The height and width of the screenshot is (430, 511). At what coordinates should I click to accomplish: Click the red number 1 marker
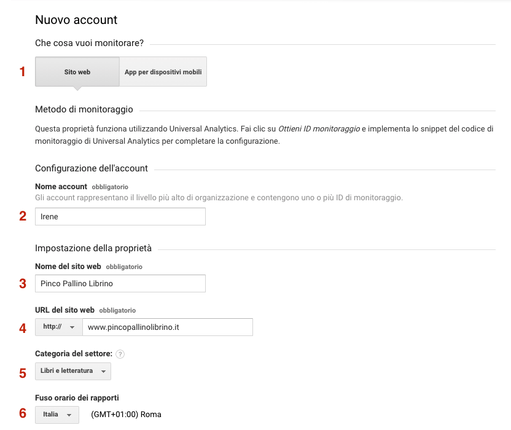[22, 71]
